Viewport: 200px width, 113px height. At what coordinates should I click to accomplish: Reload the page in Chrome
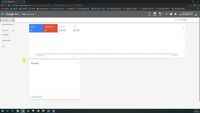pos(9,6)
